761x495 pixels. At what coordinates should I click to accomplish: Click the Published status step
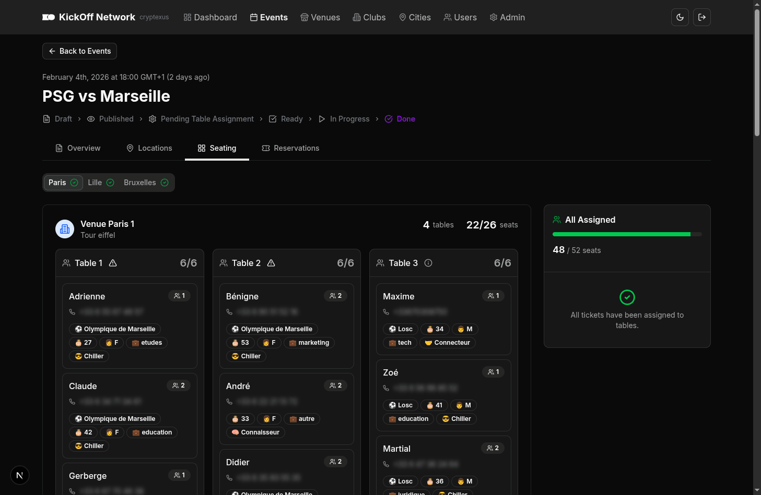(x=110, y=119)
